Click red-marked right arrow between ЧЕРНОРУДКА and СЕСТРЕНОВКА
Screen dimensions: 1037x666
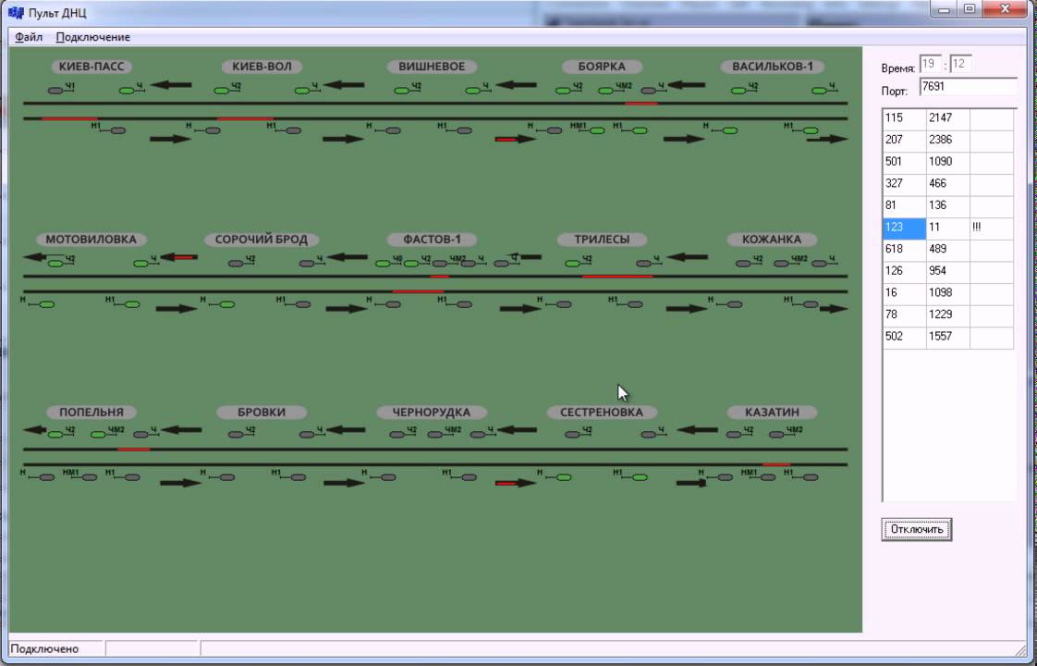pyautogui.click(x=515, y=483)
